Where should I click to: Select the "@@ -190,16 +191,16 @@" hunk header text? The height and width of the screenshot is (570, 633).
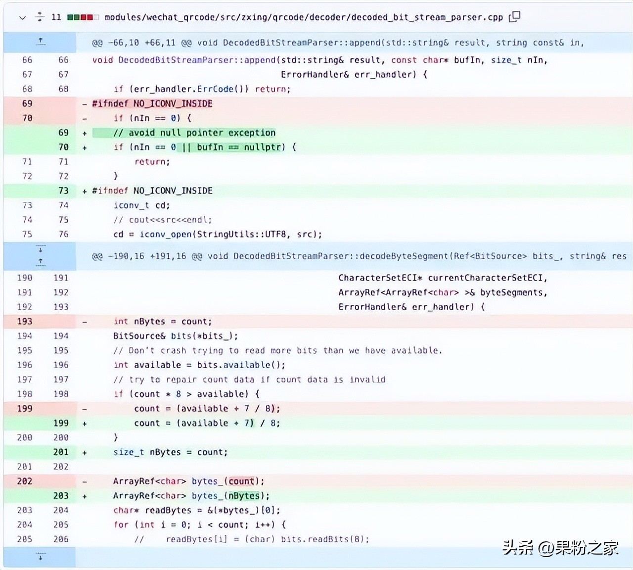coord(147,256)
